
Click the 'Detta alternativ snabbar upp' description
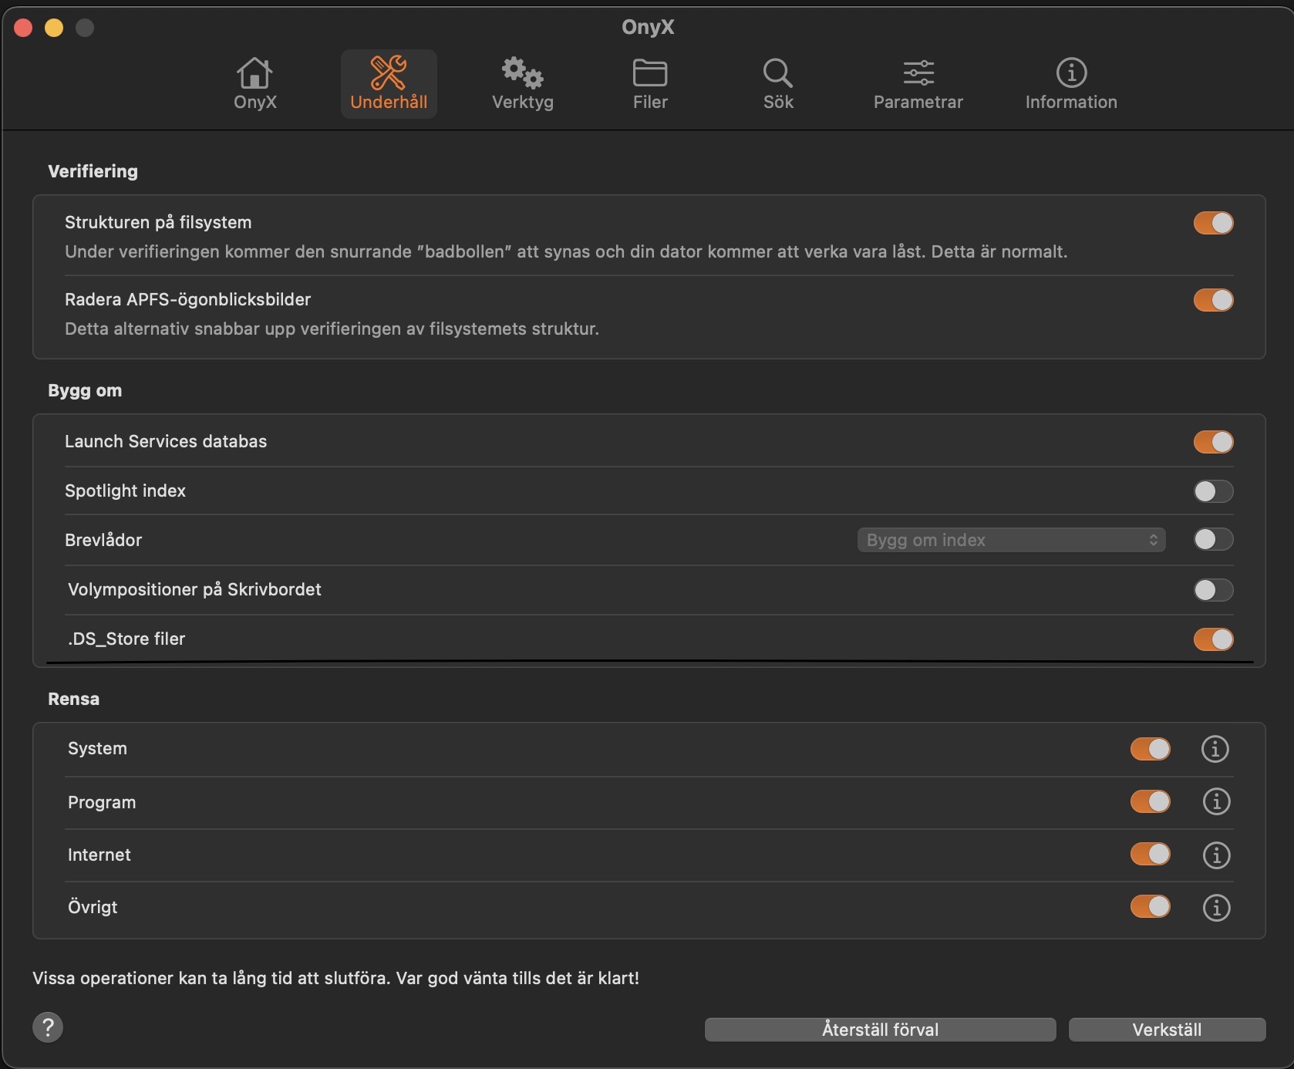tap(332, 329)
